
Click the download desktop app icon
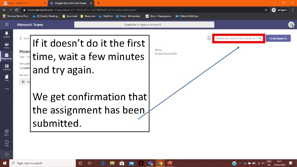click(x=6, y=154)
